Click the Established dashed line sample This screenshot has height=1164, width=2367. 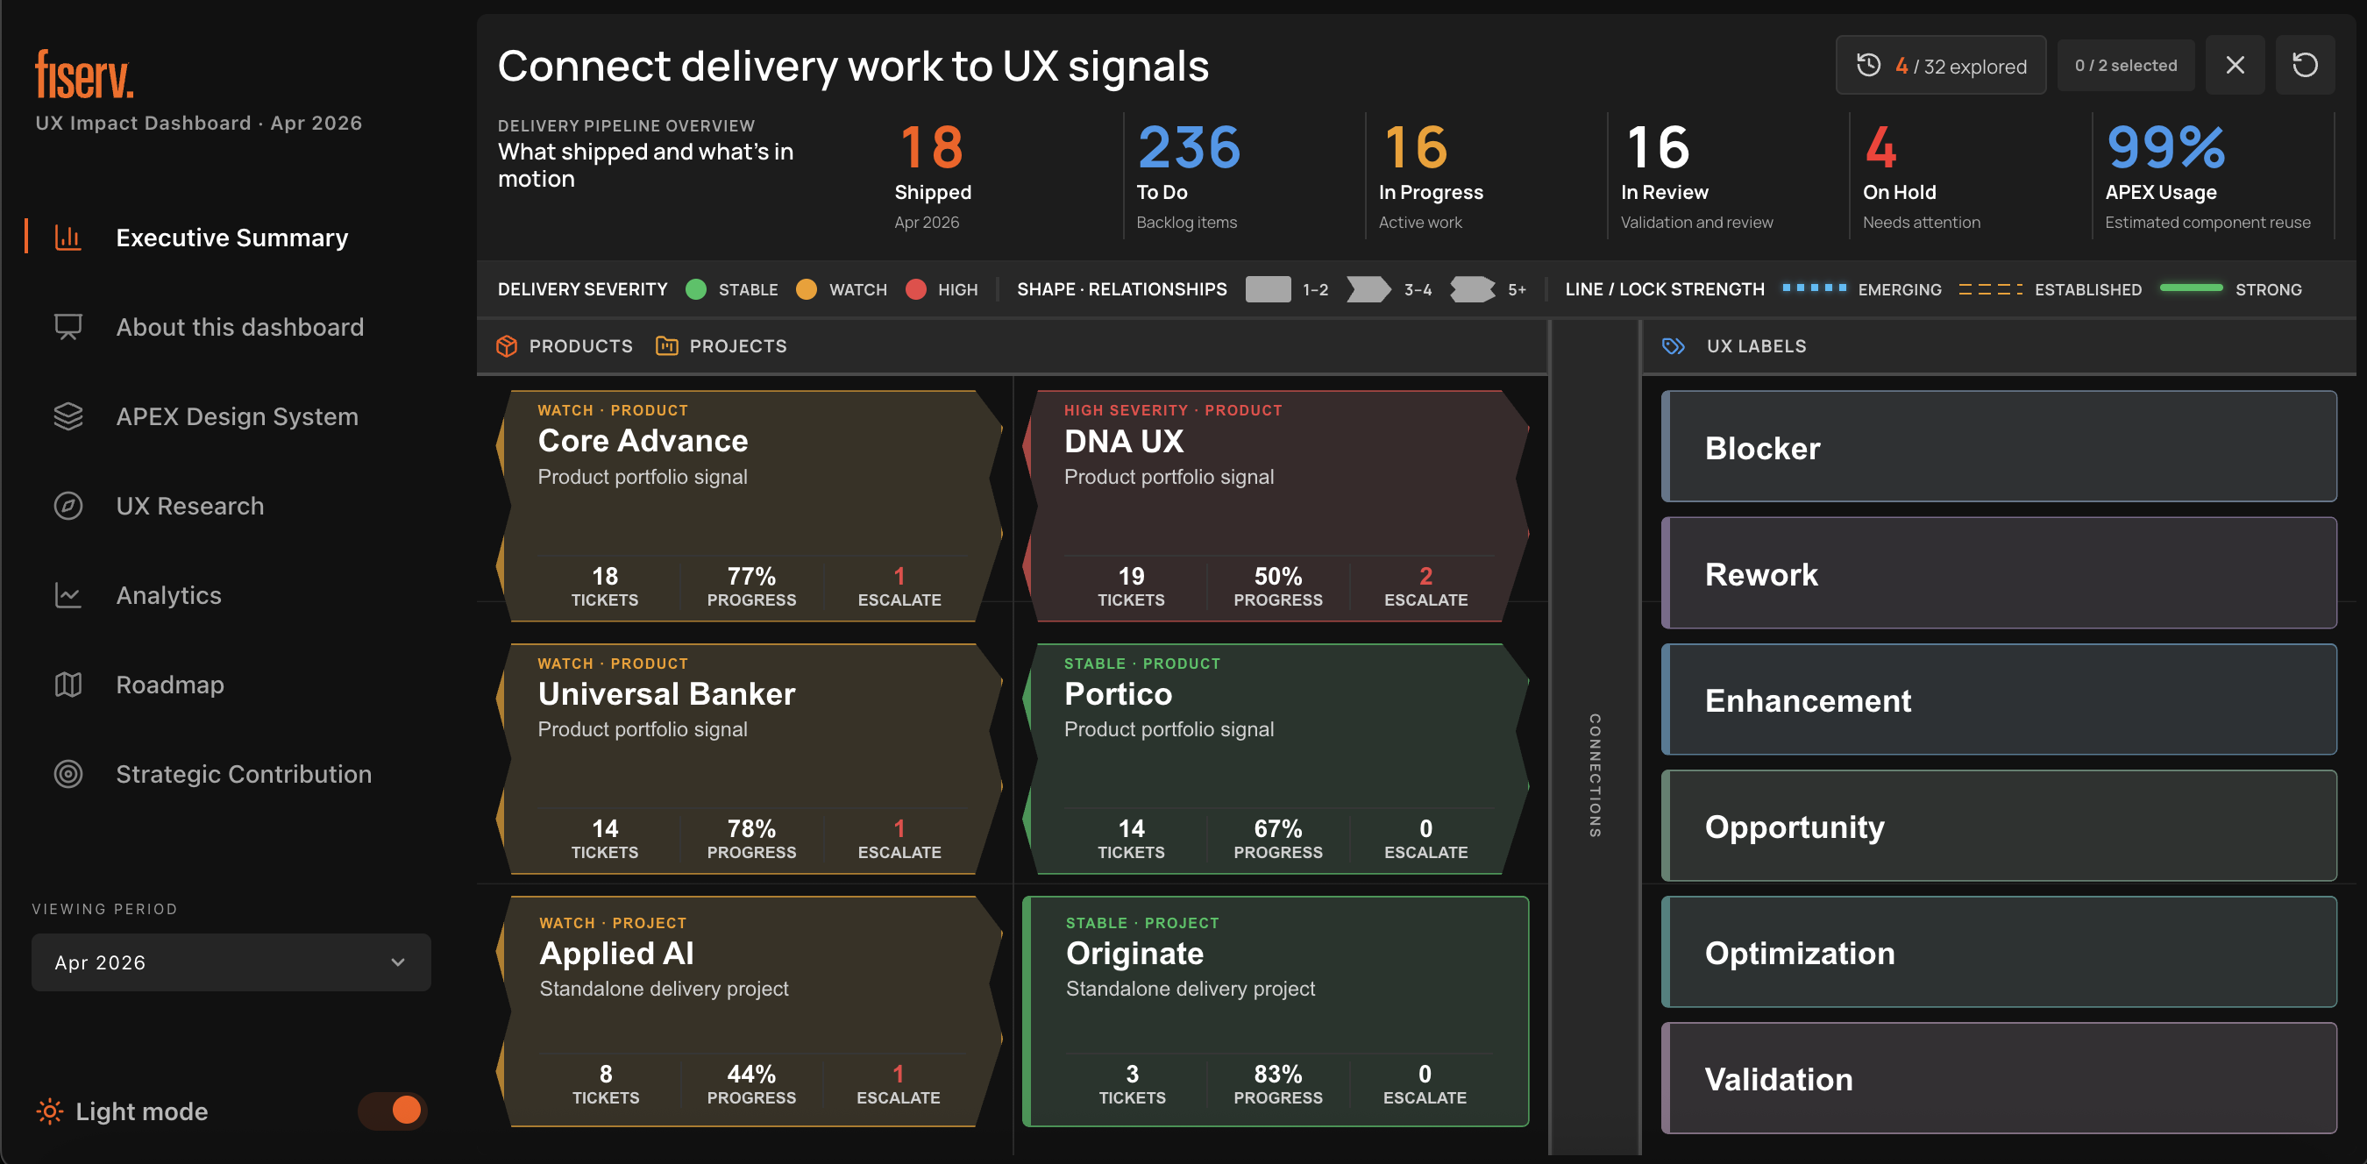(x=1990, y=289)
